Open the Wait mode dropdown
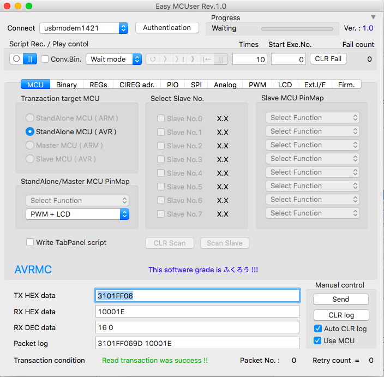 click(x=114, y=59)
